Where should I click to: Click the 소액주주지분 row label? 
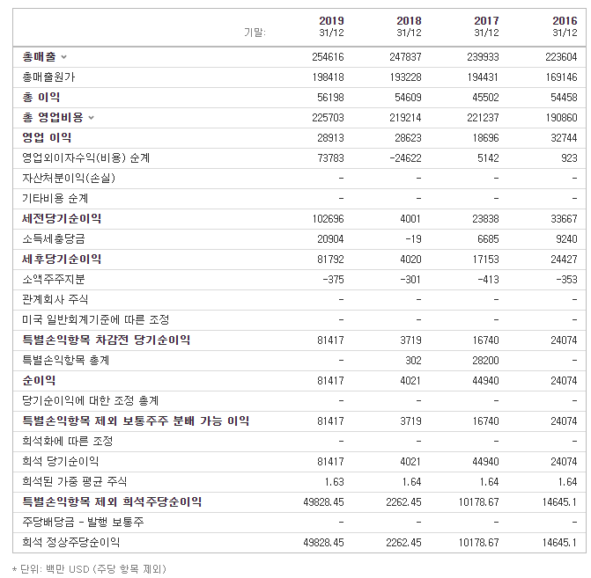pos(54,280)
